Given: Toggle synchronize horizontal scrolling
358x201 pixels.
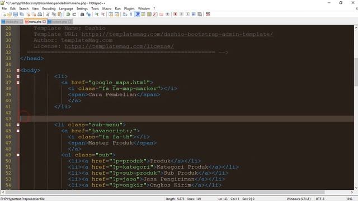Looking at the screenshot, I should pos(117,14).
